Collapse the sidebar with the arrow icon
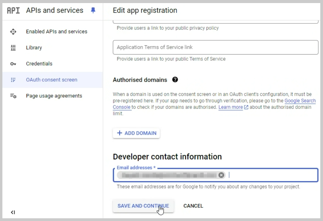Viewport: 323px width, 221px height. click(13, 212)
